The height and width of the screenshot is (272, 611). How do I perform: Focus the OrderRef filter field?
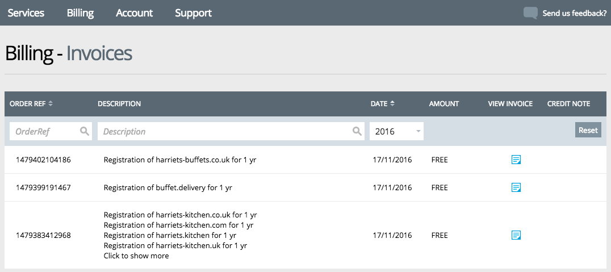click(x=45, y=131)
